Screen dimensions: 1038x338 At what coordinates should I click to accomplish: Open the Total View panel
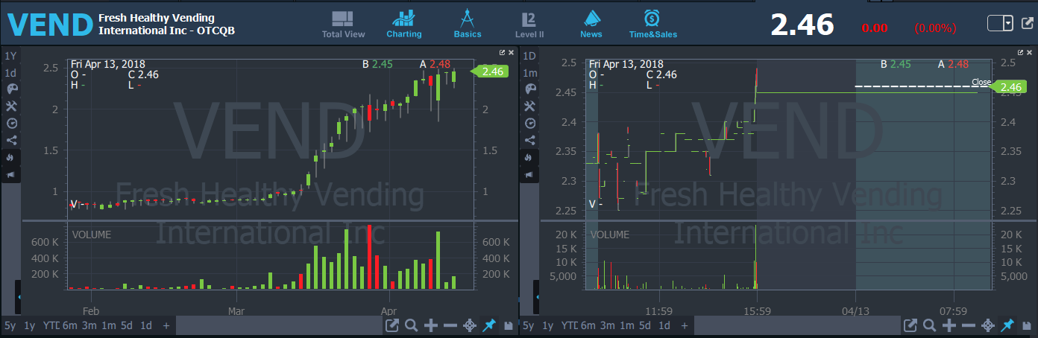pyautogui.click(x=343, y=25)
